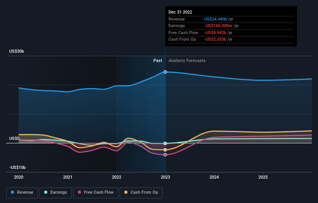This screenshot has width=318, height=203.
Task: Select the pink Free Cash Flow data point
Action: [165, 155]
